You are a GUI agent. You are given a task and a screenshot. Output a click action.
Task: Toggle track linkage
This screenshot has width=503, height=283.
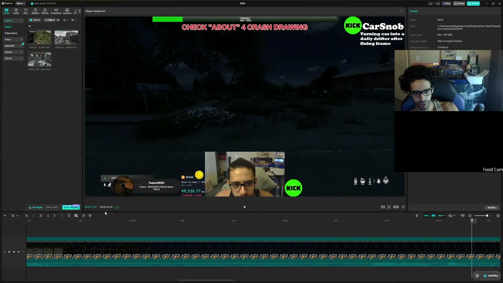pos(441,215)
